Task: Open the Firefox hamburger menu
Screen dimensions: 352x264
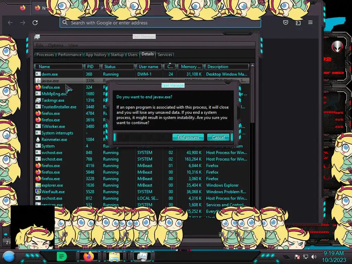Action: pos(310,22)
